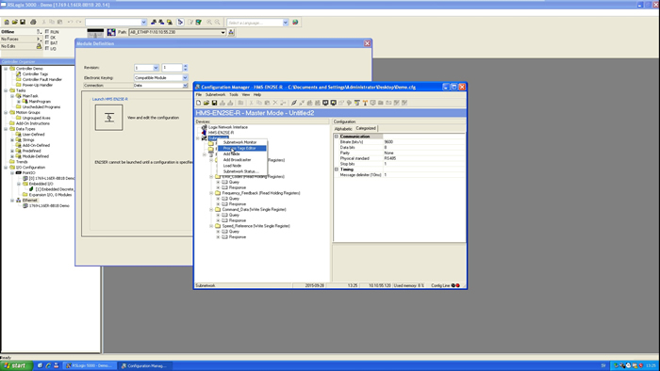The height and width of the screenshot is (371, 660).
Task: Toggle the RUN status indicator box
Action: (x=47, y=31)
